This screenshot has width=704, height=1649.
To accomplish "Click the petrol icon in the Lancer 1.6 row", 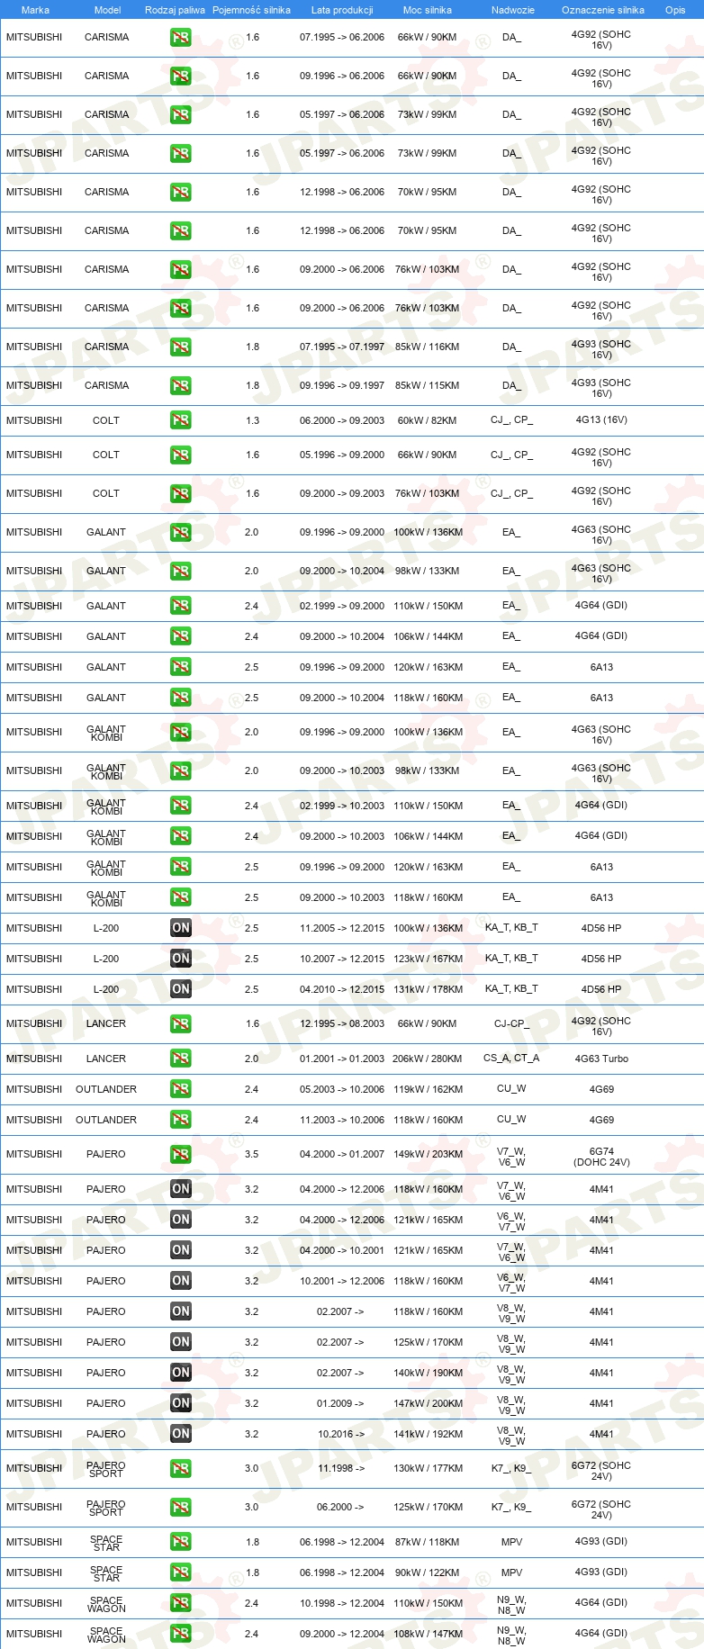I will (181, 1024).
